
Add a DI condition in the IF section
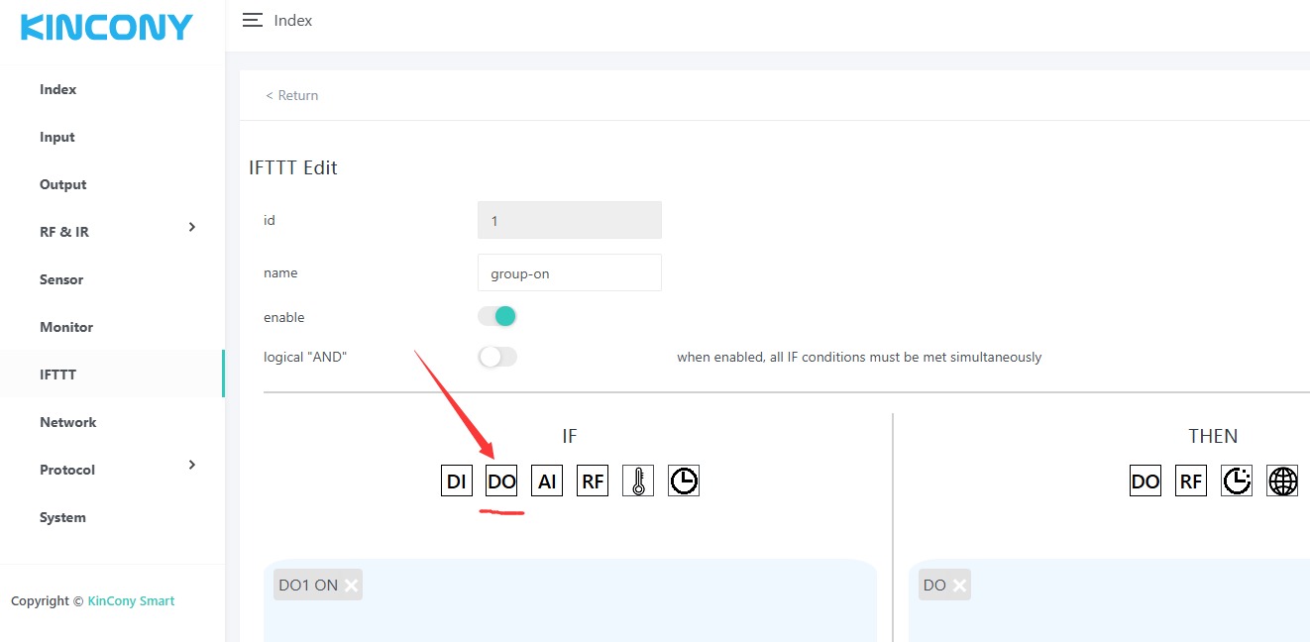click(x=456, y=481)
